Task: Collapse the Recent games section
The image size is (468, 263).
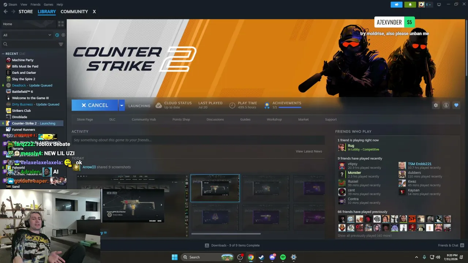Action: [3, 54]
